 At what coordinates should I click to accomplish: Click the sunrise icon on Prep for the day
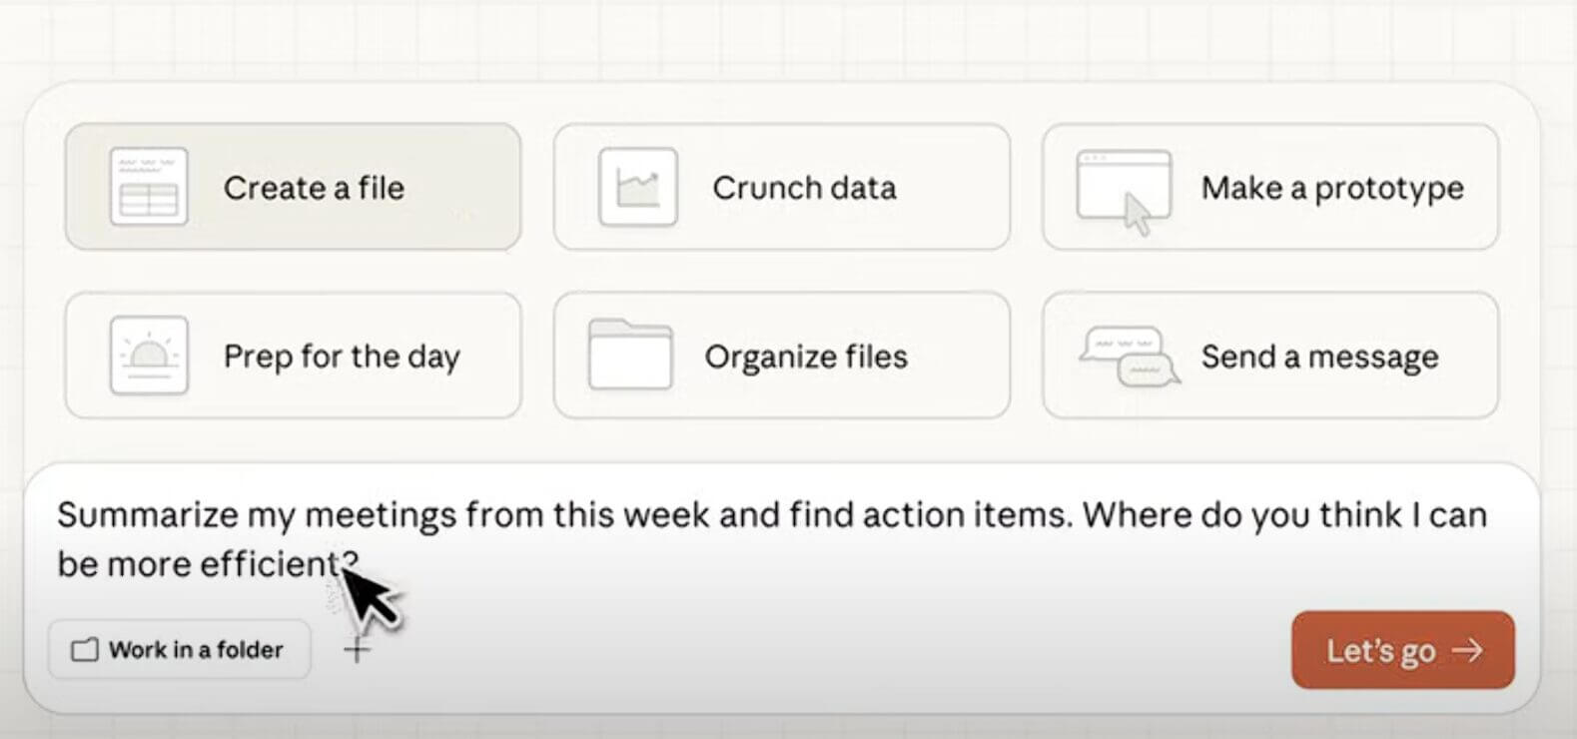[x=149, y=356]
